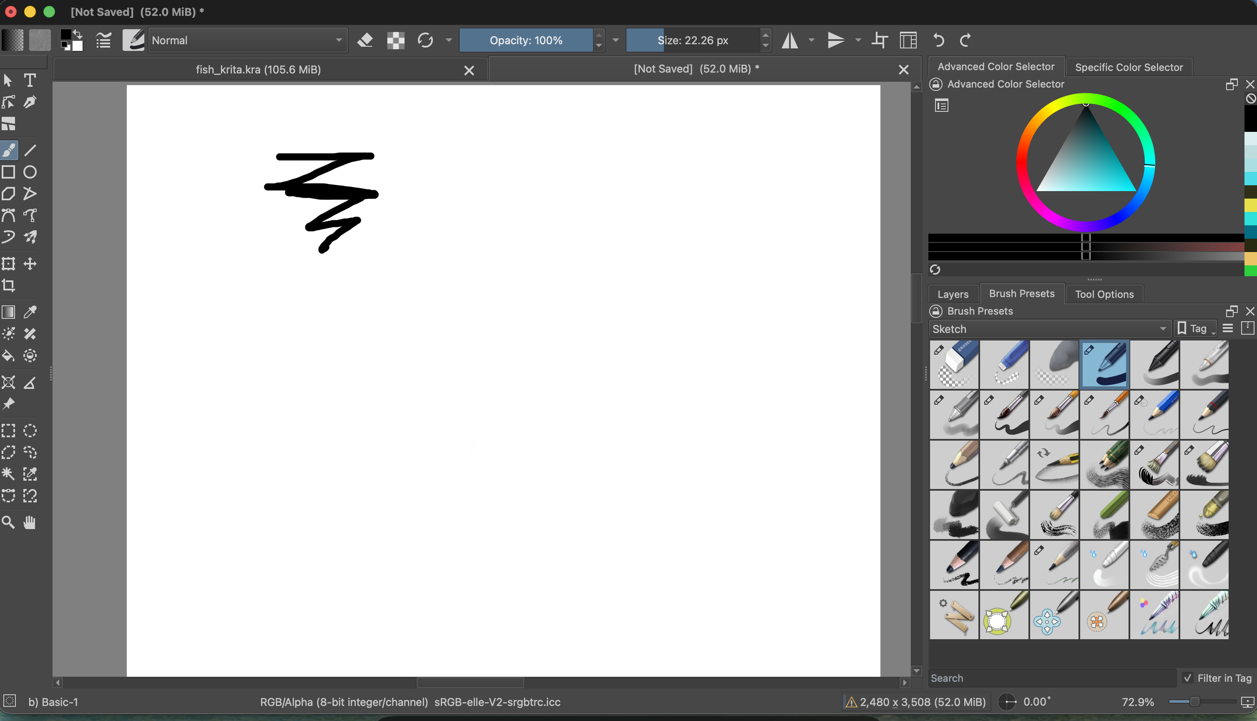Viewport: 1257px width, 721px height.
Task: Switch to the Layers tab
Action: coord(953,294)
